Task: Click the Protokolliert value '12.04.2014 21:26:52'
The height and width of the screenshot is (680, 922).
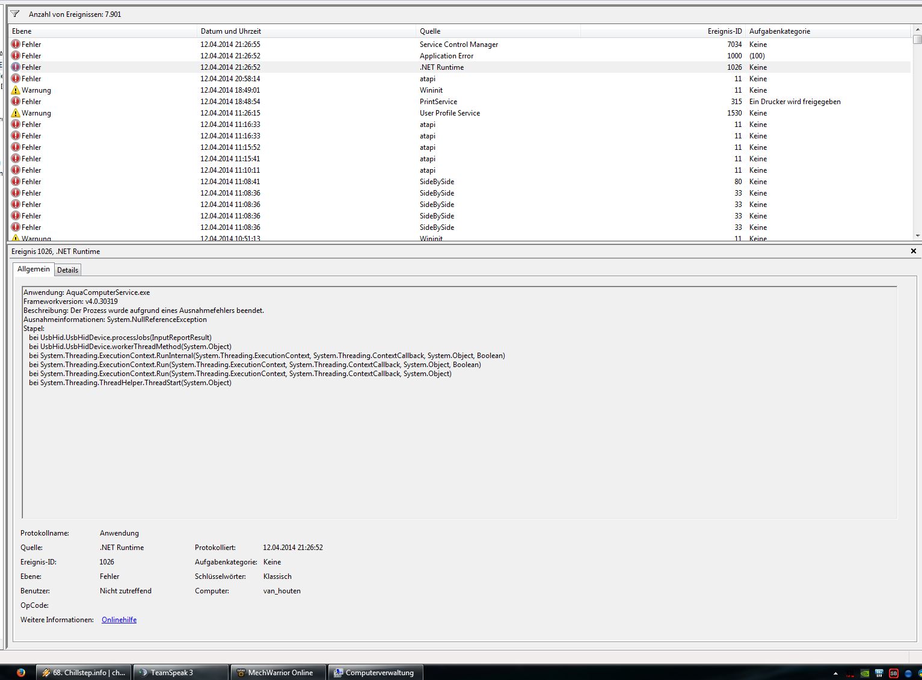Action: pos(293,548)
